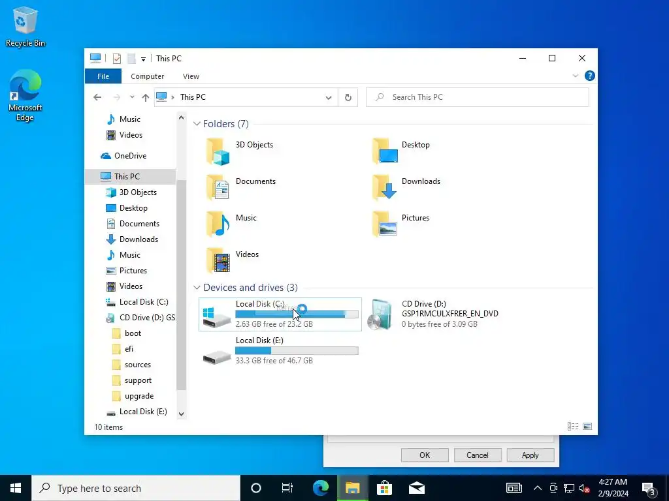Open the Start menu
Viewport: 669px width, 501px height.
pos(16,488)
